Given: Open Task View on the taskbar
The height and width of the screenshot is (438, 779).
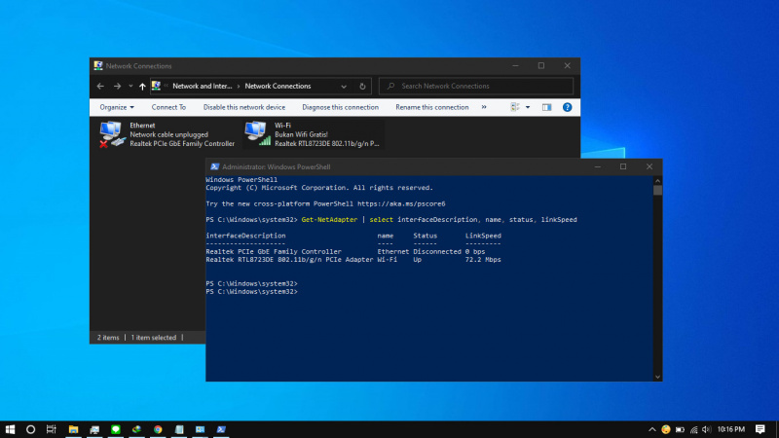Looking at the screenshot, I should pos(52,429).
